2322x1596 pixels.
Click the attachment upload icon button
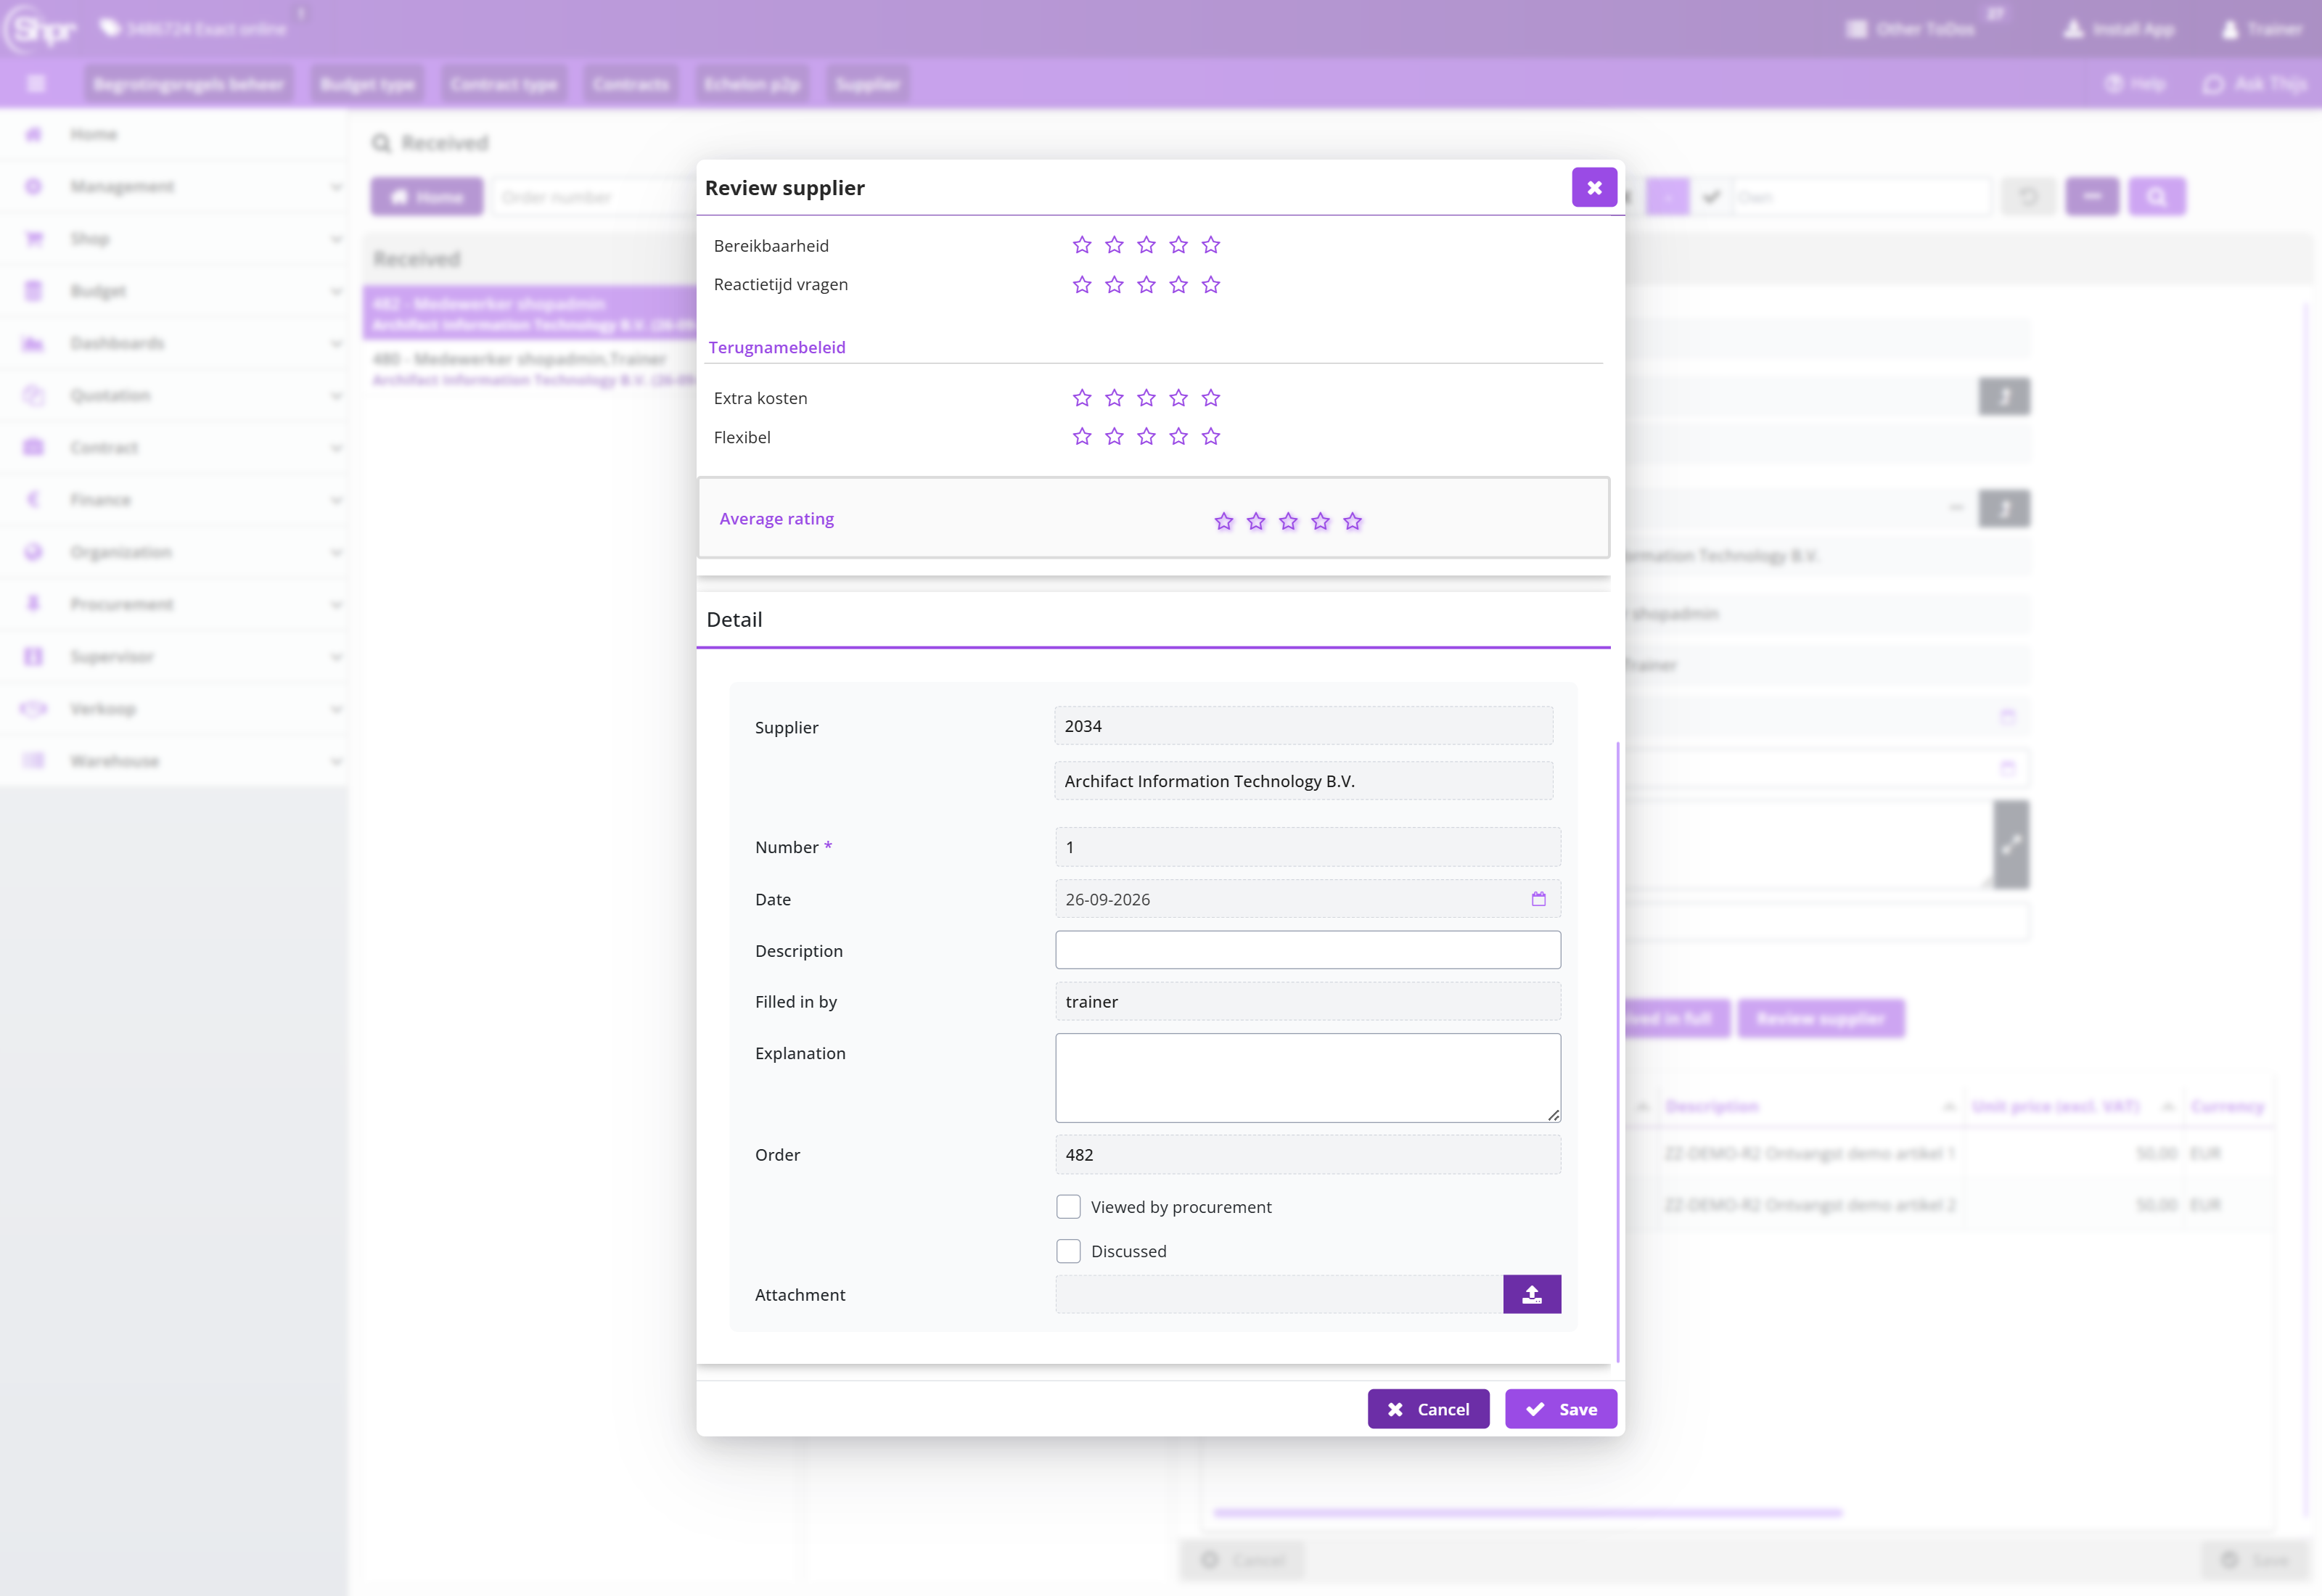[1531, 1294]
